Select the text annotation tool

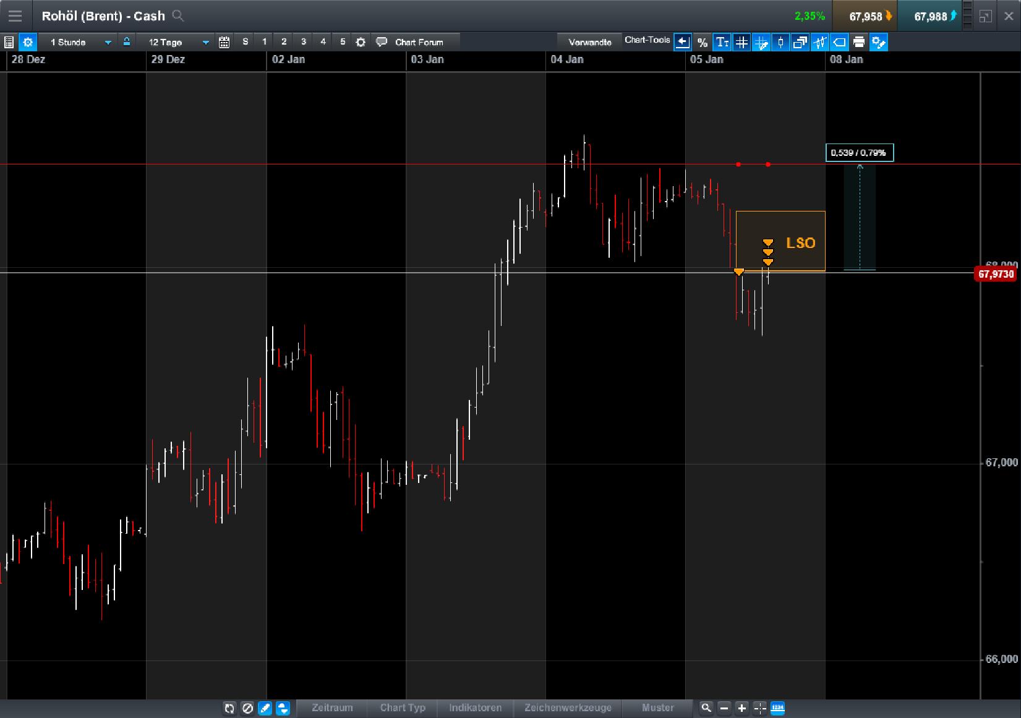722,42
